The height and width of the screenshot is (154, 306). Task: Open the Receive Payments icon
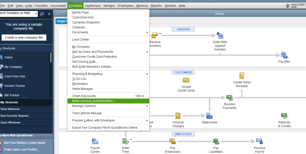coord(229,98)
